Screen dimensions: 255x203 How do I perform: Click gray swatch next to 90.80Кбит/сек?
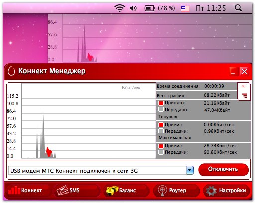[161, 152]
